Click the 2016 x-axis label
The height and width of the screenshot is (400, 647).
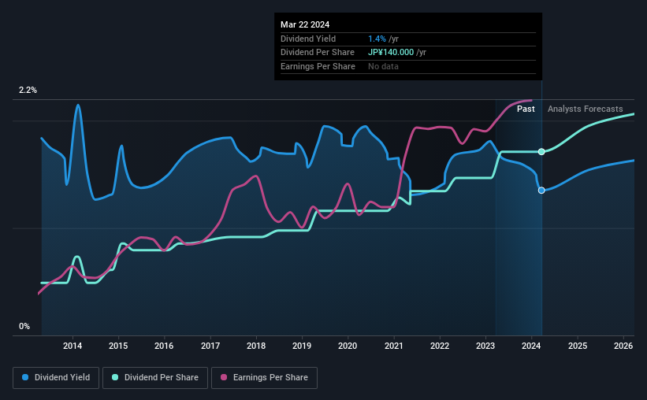pos(164,346)
